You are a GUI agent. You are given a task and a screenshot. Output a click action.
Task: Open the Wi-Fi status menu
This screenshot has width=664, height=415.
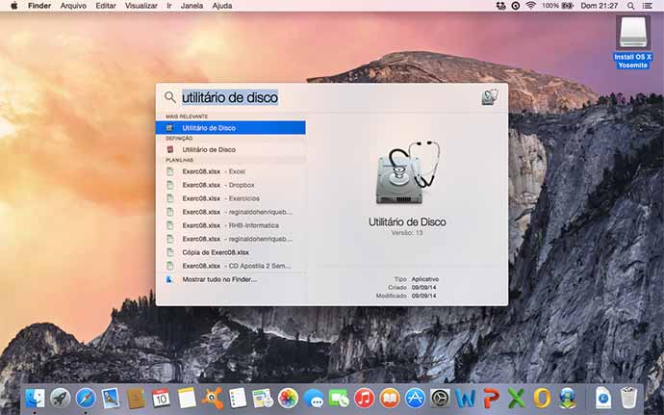coord(529,6)
